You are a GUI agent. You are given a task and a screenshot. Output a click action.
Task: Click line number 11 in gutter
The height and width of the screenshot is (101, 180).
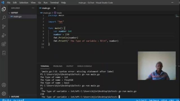point(42,47)
